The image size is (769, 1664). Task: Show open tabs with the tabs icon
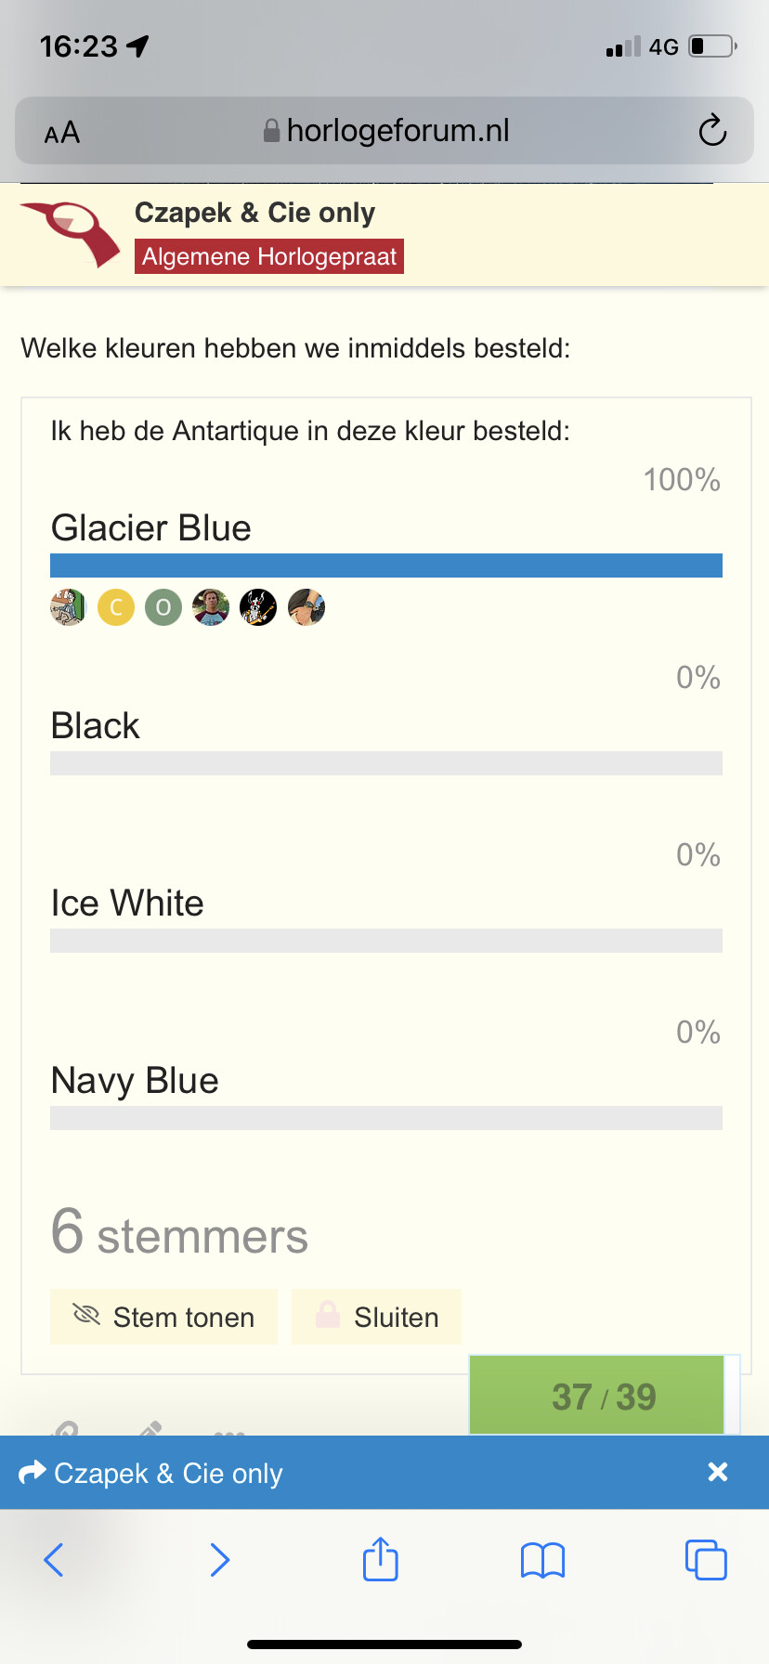[x=706, y=1559]
